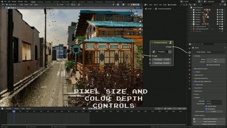The image size is (227, 128).
Task: Open the outliner filter funnel dropdown
Action: [x=221, y=5]
